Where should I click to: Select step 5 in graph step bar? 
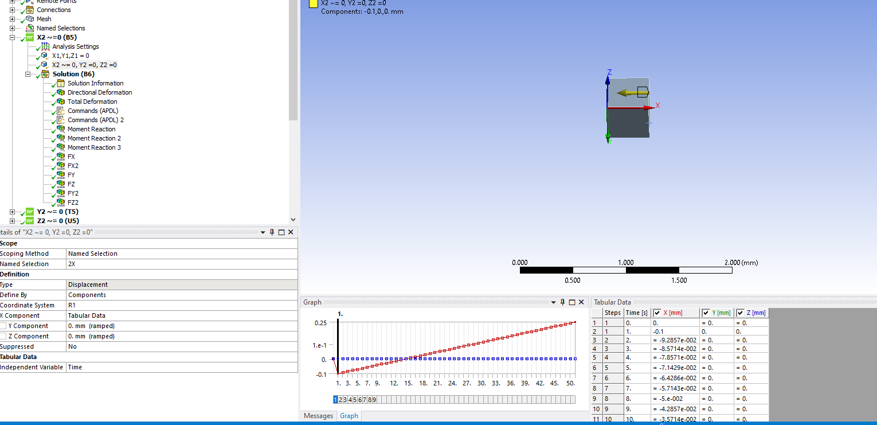pos(355,400)
